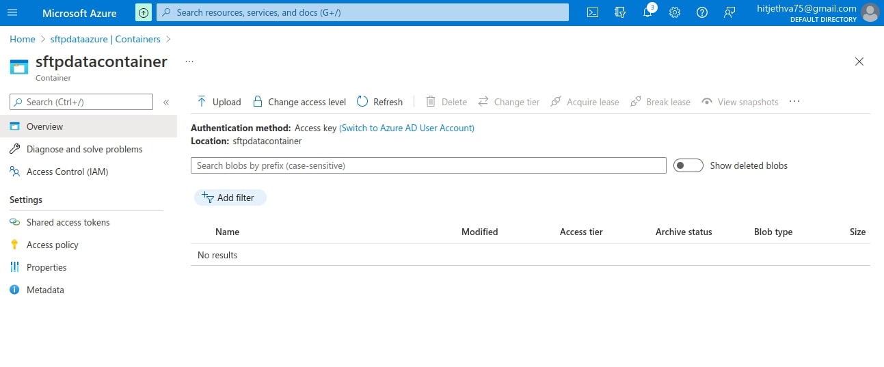This screenshot has width=884, height=367.
Task: Go to Home breadcrumb
Action: tap(23, 39)
